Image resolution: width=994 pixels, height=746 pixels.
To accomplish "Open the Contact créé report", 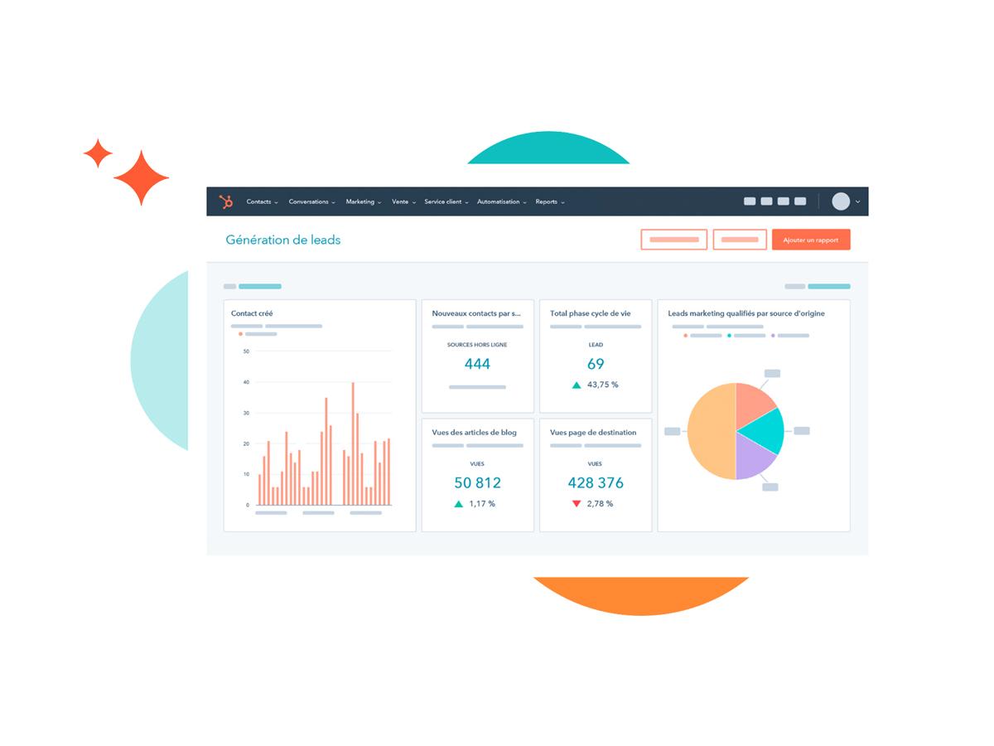I will [x=252, y=313].
